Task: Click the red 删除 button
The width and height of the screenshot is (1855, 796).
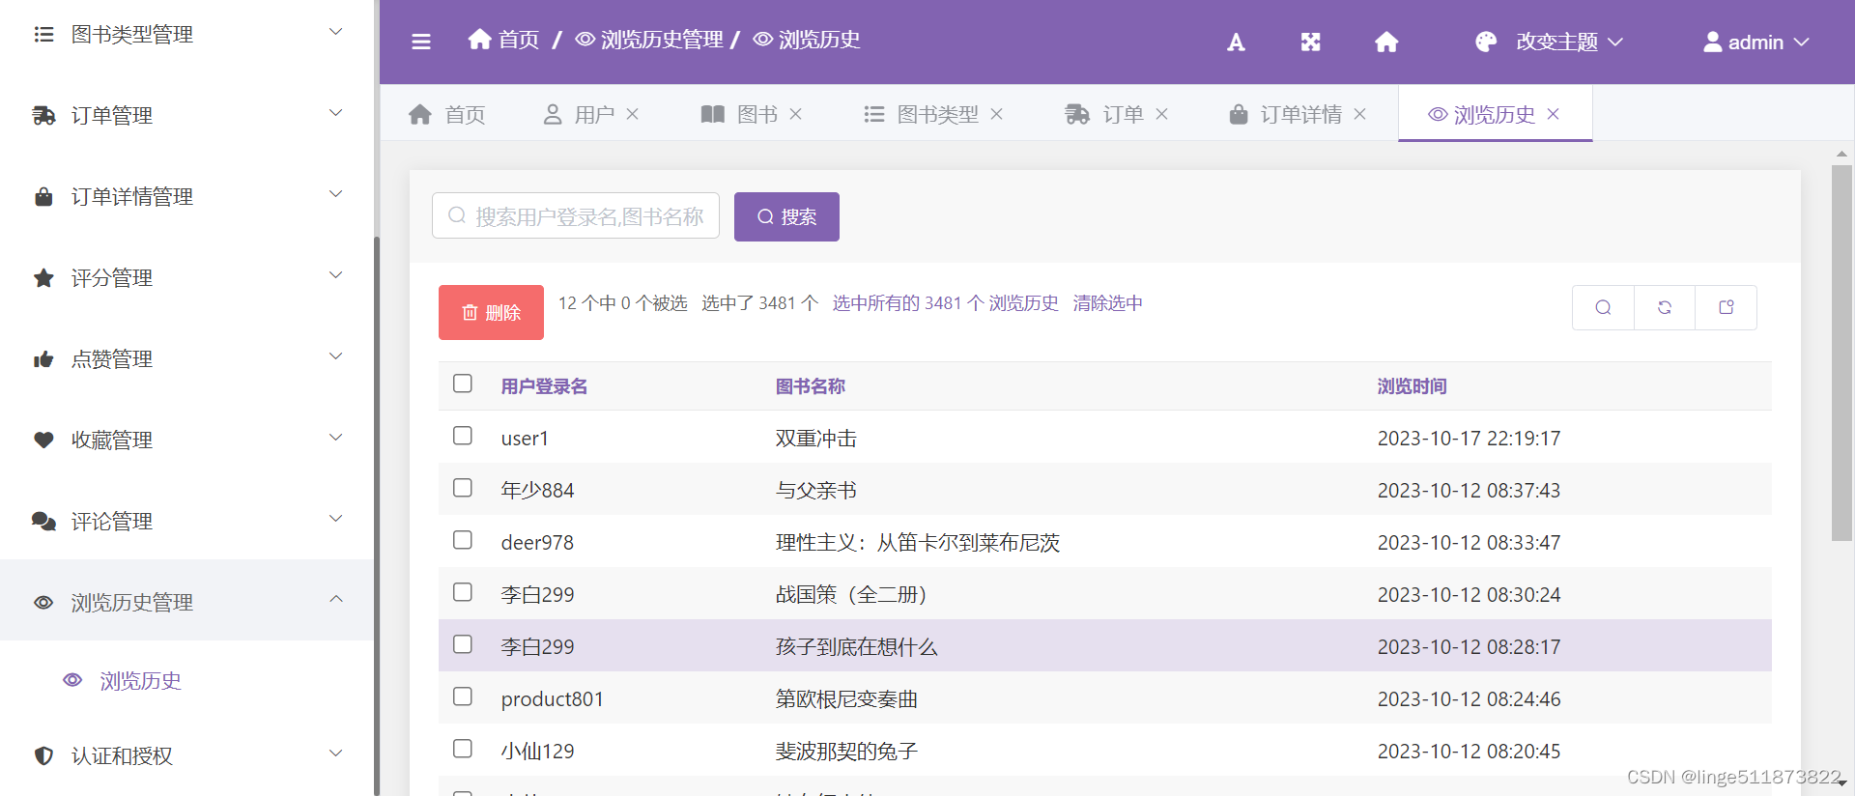Action: tap(491, 312)
